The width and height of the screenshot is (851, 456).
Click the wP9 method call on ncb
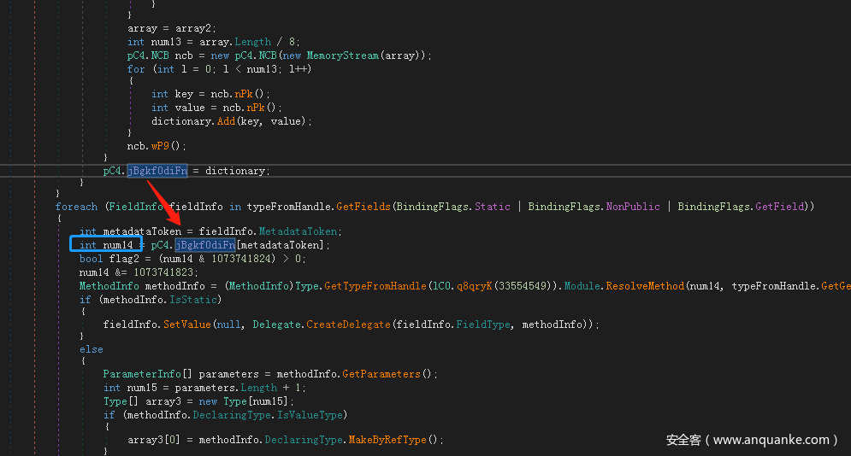160,146
